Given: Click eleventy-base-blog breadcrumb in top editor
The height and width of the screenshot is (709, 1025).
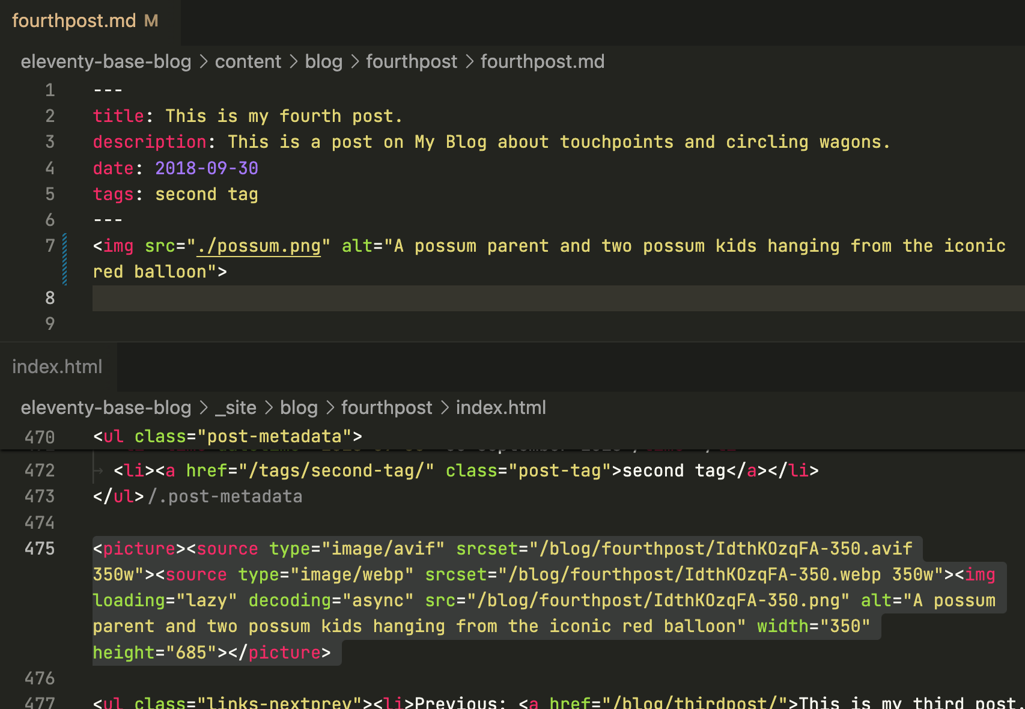Looking at the screenshot, I should tap(106, 62).
